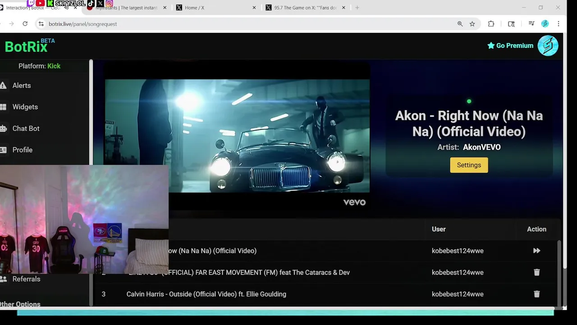This screenshot has width=577, height=325.
Task: Play the Akon Right Now video thumbnail
Action: pyautogui.click(x=237, y=136)
